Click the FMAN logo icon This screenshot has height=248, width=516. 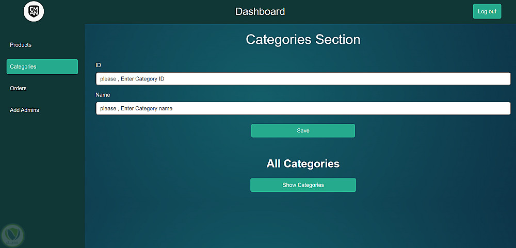(x=34, y=11)
